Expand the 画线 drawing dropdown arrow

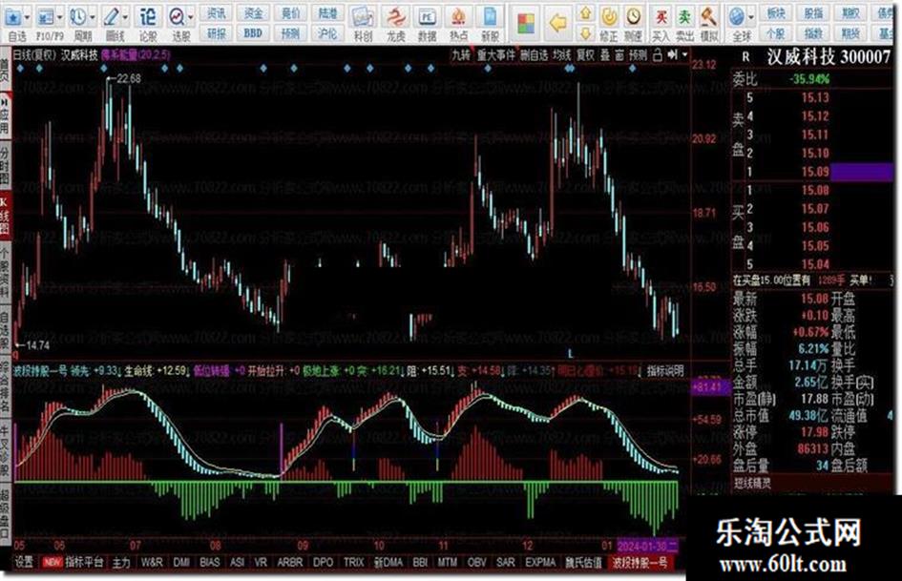pyautogui.click(x=125, y=18)
